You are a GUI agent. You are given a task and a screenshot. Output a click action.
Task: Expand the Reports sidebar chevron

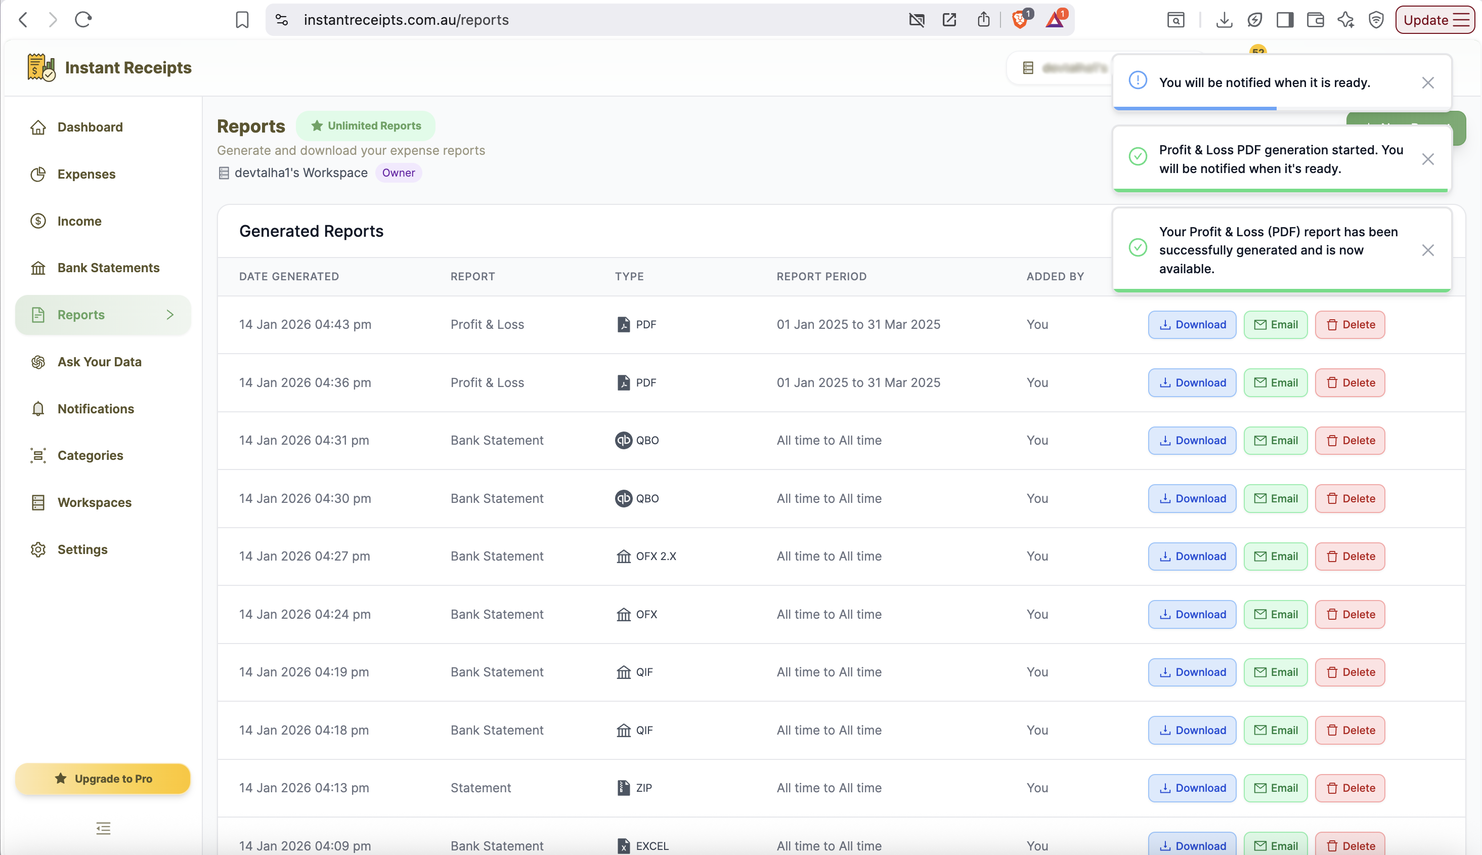(170, 315)
